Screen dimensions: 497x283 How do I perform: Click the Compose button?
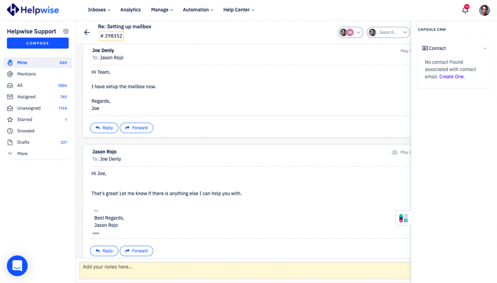click(x=38, y=43)
